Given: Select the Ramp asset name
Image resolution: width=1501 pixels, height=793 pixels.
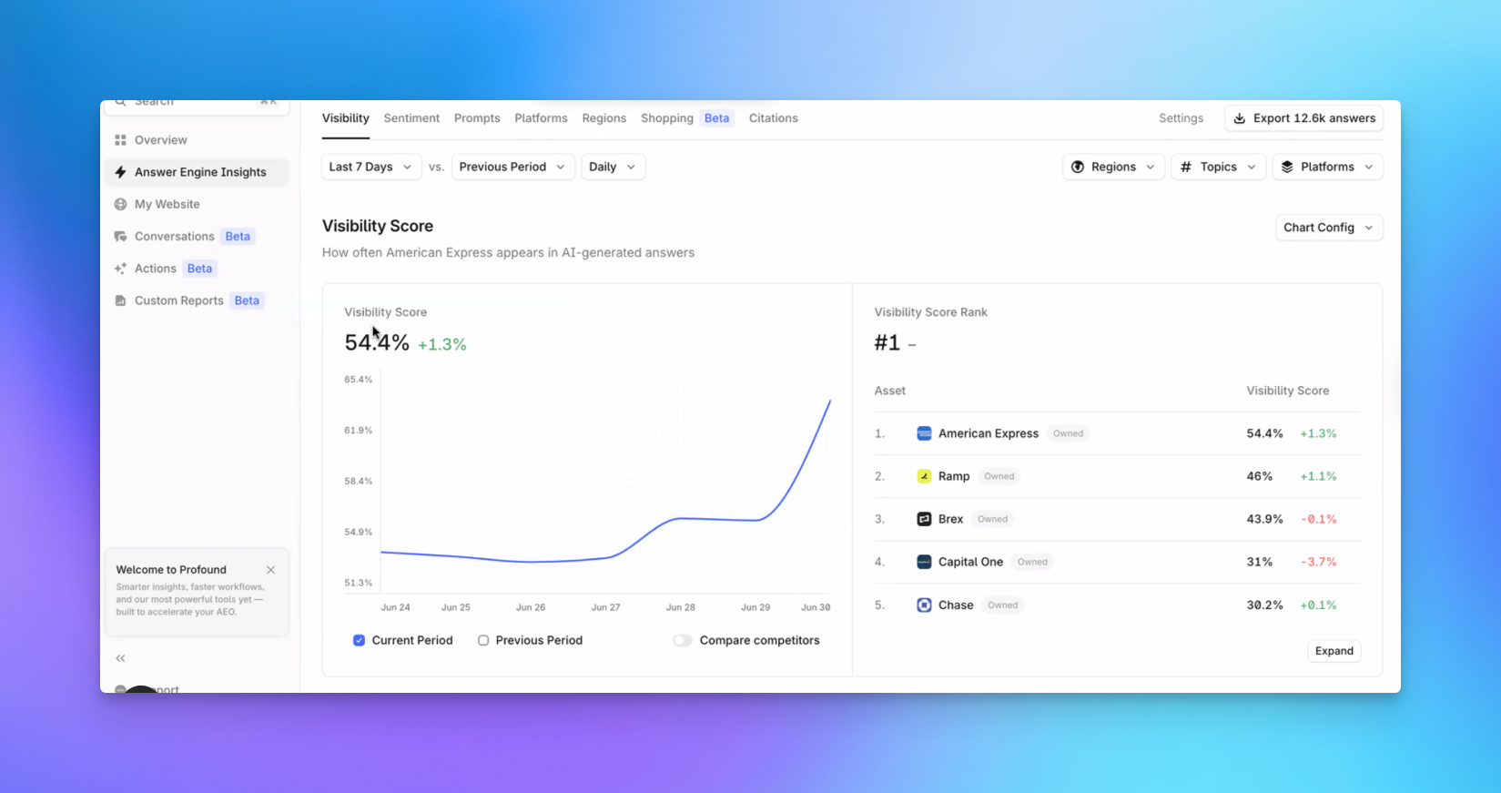Looking at the screenshot, I should 954,476.
